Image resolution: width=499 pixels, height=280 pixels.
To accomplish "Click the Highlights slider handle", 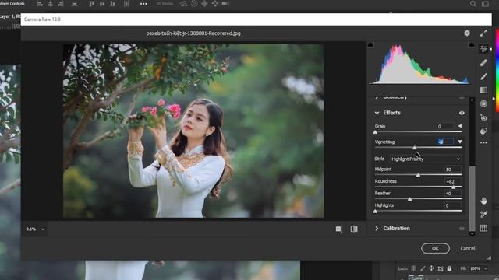I will click(375, 211).
